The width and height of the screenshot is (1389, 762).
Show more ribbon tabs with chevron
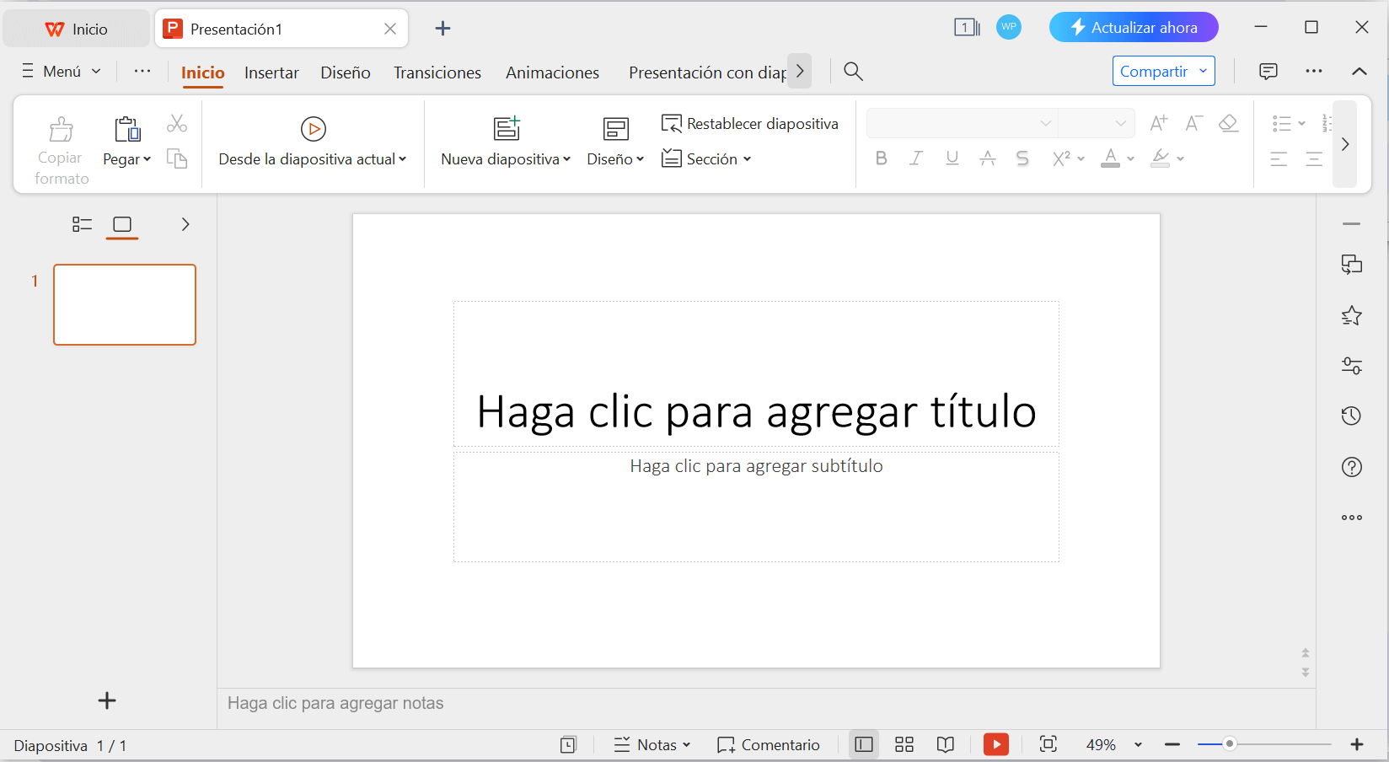[x=800, y=72]
